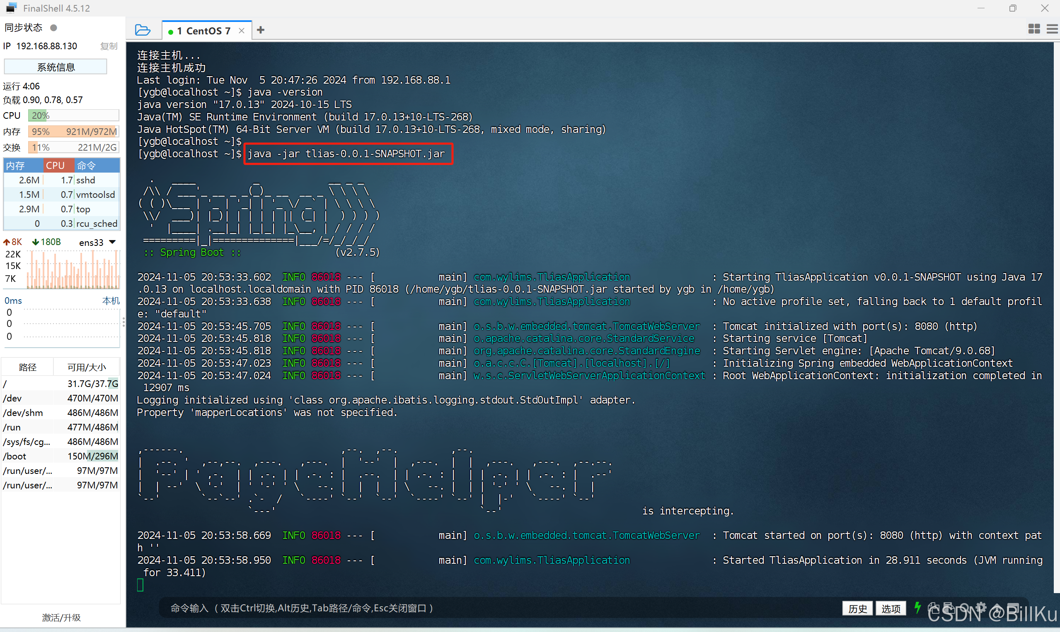Open the hamburger main menu

click(x=1052, y=29)
